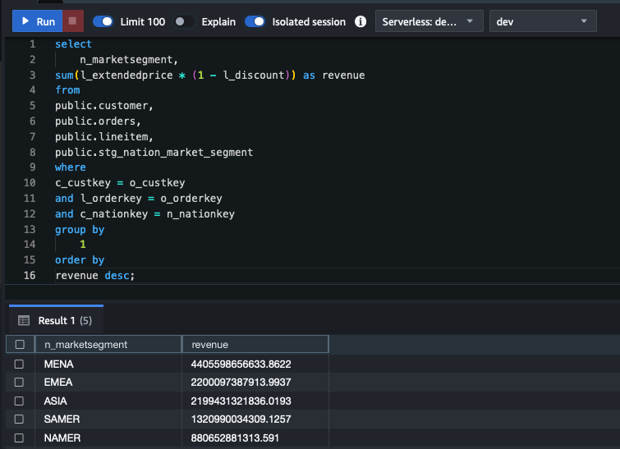This screenshot has height=449, width=620.
Task: Select the MENA row checkbox
Action: [x=20, y=364]
